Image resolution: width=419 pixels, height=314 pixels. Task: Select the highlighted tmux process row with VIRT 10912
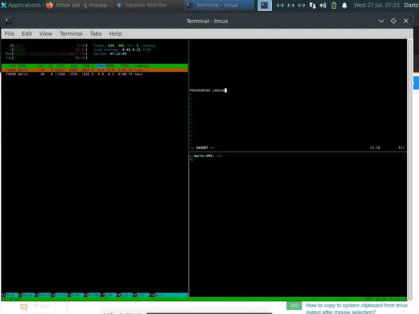[95, 70]
